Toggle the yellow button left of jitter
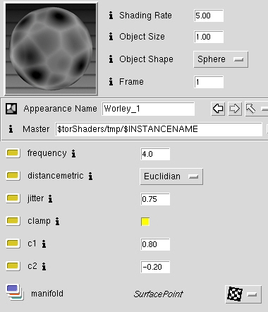Viewport: 268px width, 312px height. pyautogui.click(x=13, y=198)
